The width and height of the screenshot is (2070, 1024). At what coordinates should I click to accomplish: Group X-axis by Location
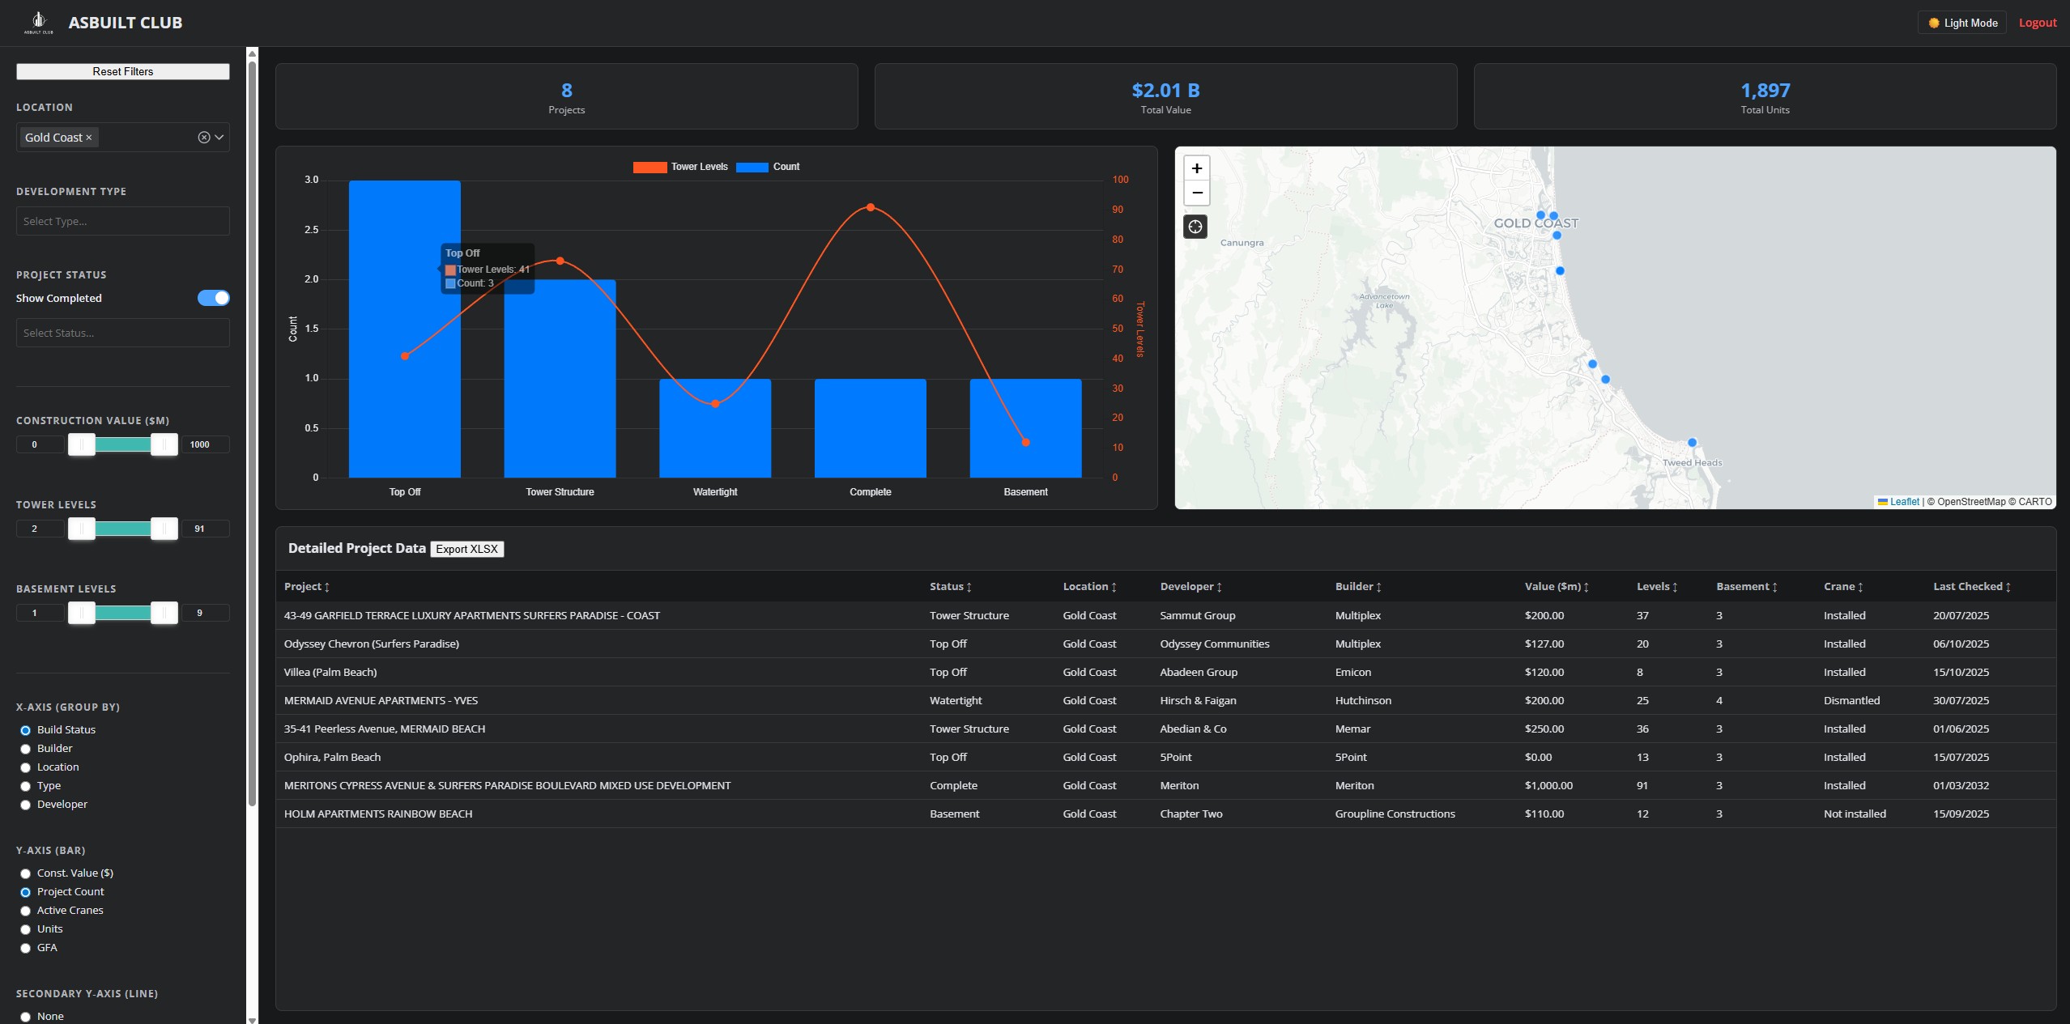coord(25,767)
